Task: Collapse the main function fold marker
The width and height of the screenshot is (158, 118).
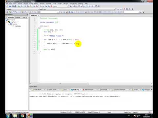Action: coord(39,28)
